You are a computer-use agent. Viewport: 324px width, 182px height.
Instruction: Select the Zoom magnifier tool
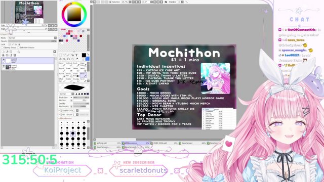coord(64,59)
